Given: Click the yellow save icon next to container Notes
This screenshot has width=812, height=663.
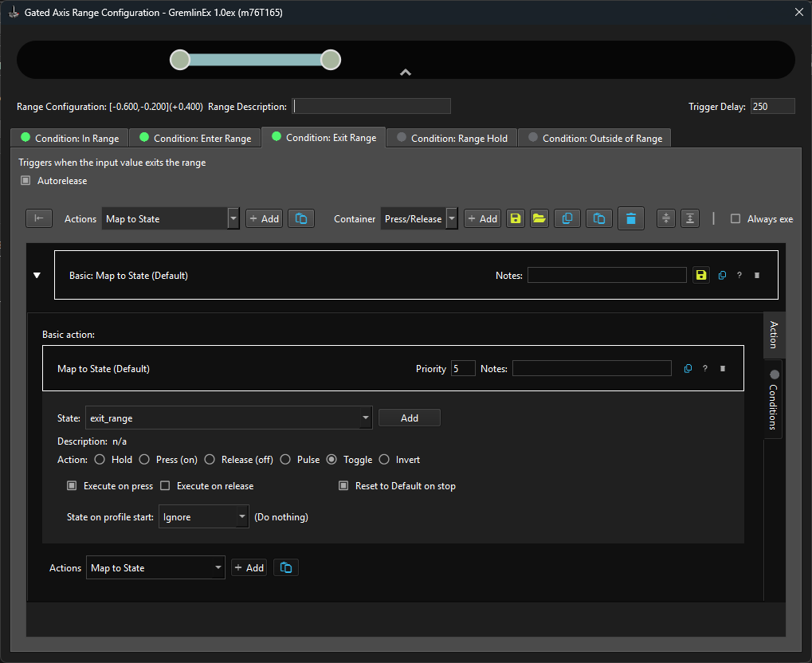Looking at the screenshot, I should [x=700, y=275].
